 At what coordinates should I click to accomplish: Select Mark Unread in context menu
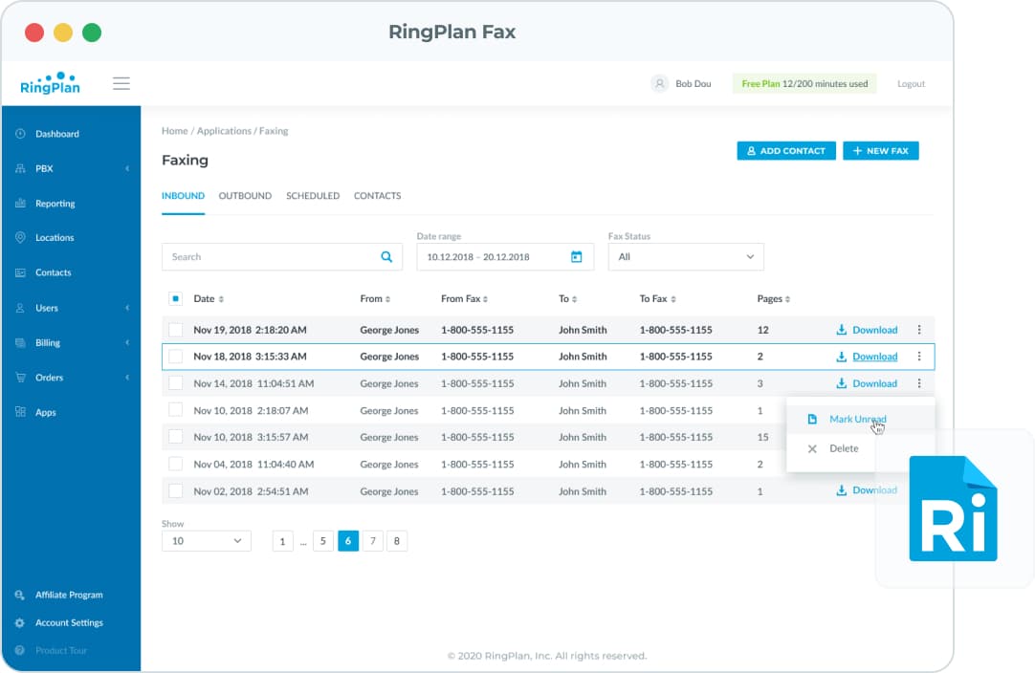tap(860, 419)
